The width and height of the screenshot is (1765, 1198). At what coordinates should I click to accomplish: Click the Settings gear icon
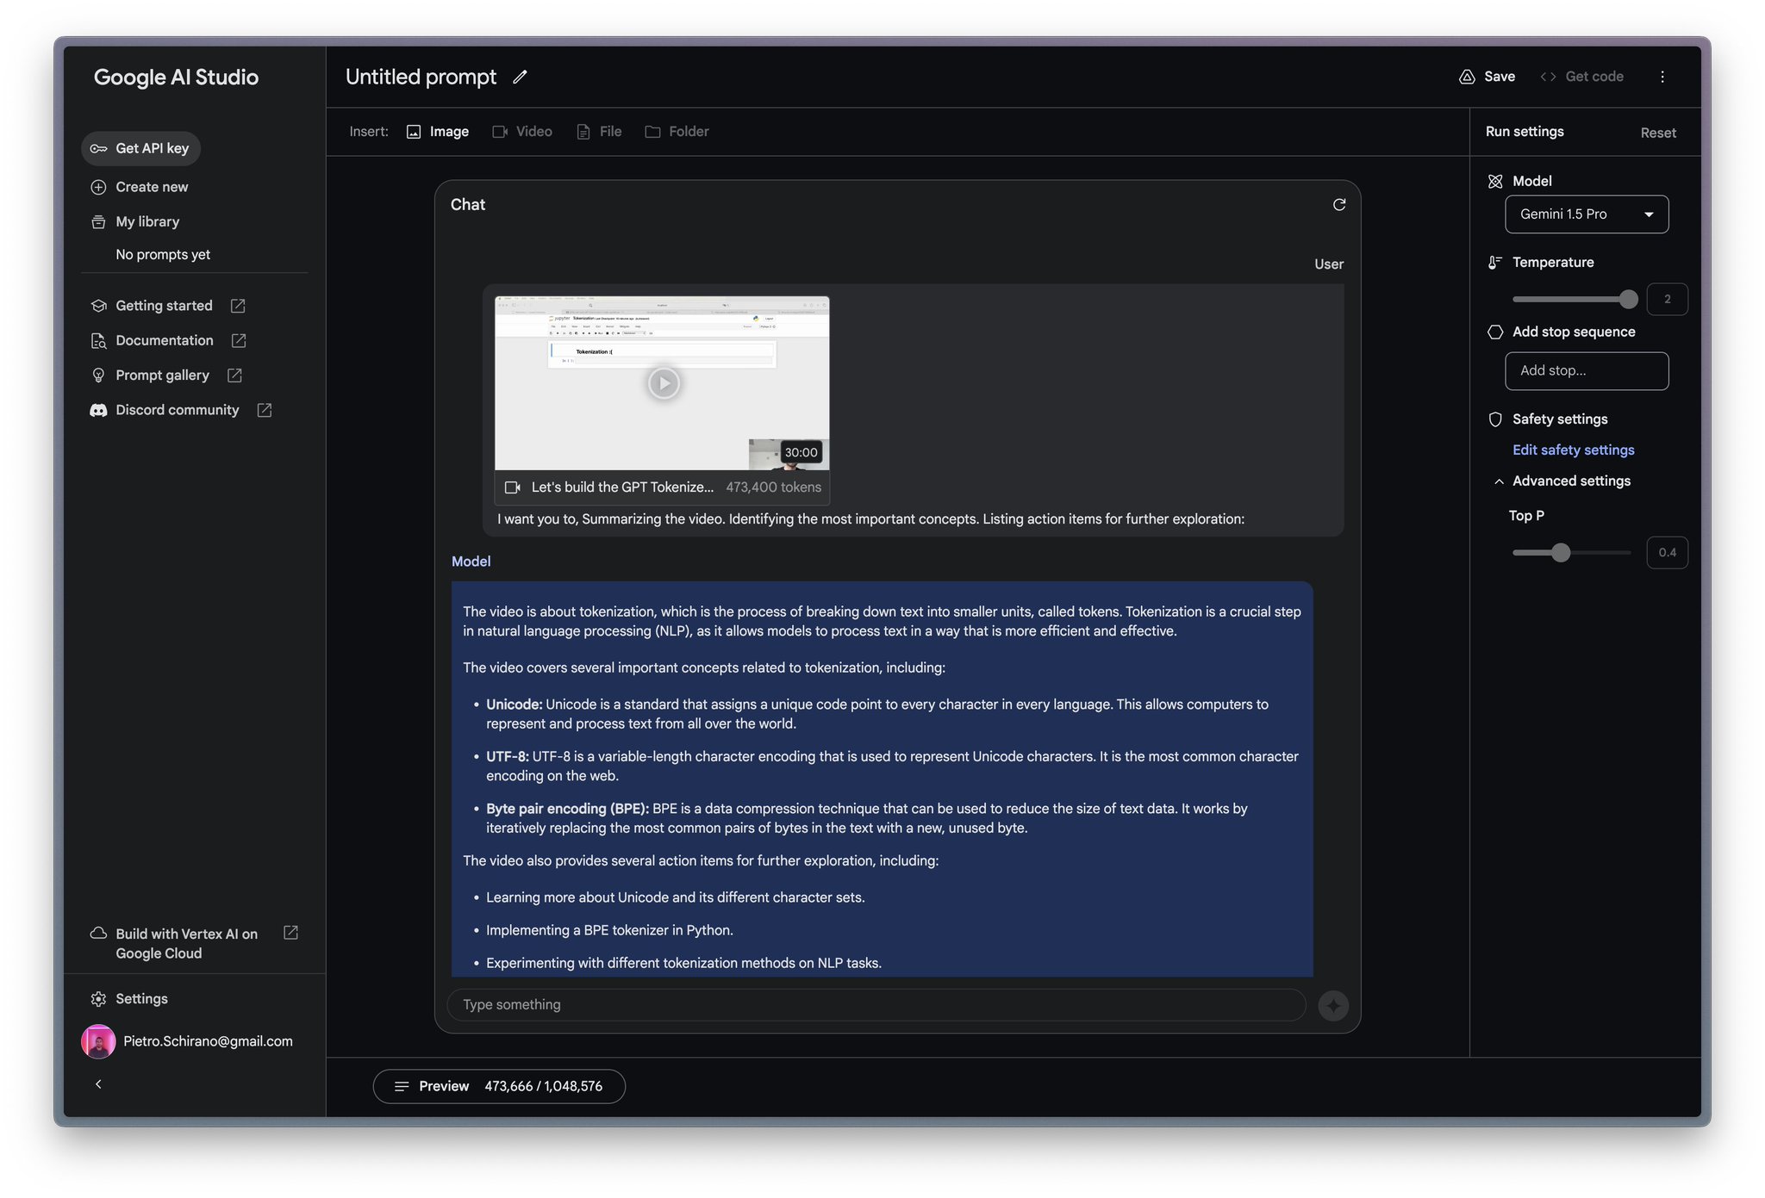pyautogui.click(x=98, y=999)
